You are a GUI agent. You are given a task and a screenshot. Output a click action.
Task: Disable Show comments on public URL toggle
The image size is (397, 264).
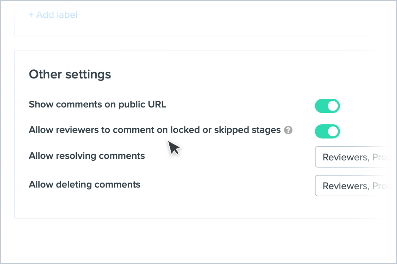pos(327,106)
